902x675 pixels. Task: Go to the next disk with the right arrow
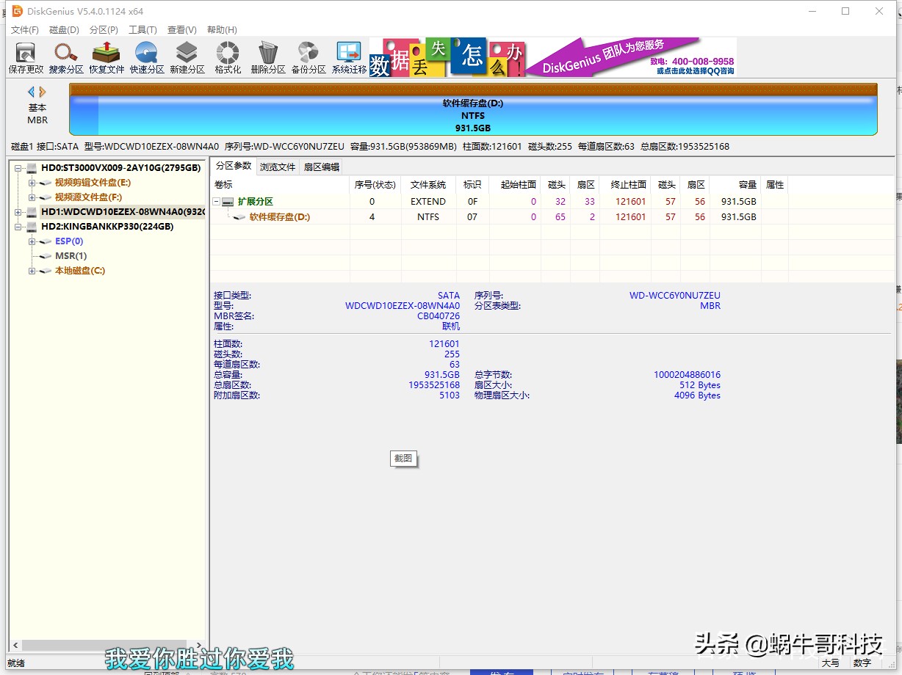click(x=43, y=92)
